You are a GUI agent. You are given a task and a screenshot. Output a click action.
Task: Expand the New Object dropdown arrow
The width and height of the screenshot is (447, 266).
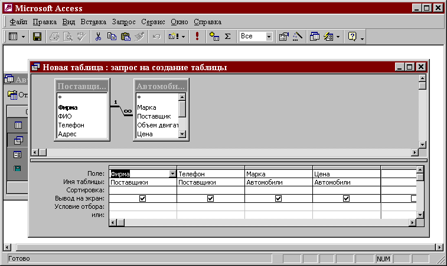click(338, 37)
